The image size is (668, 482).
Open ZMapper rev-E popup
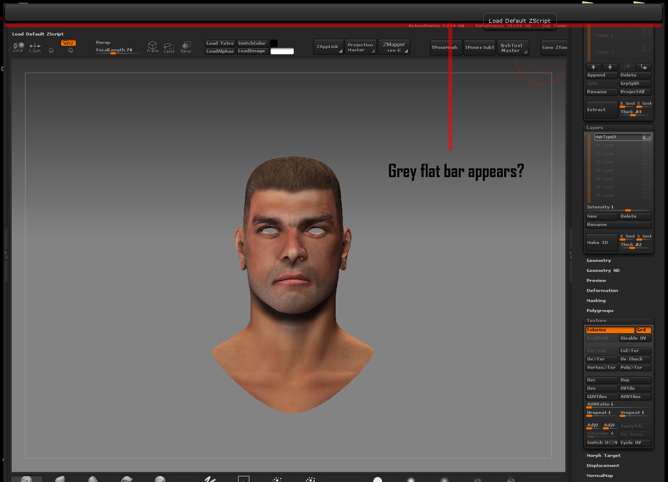(394, 47)
